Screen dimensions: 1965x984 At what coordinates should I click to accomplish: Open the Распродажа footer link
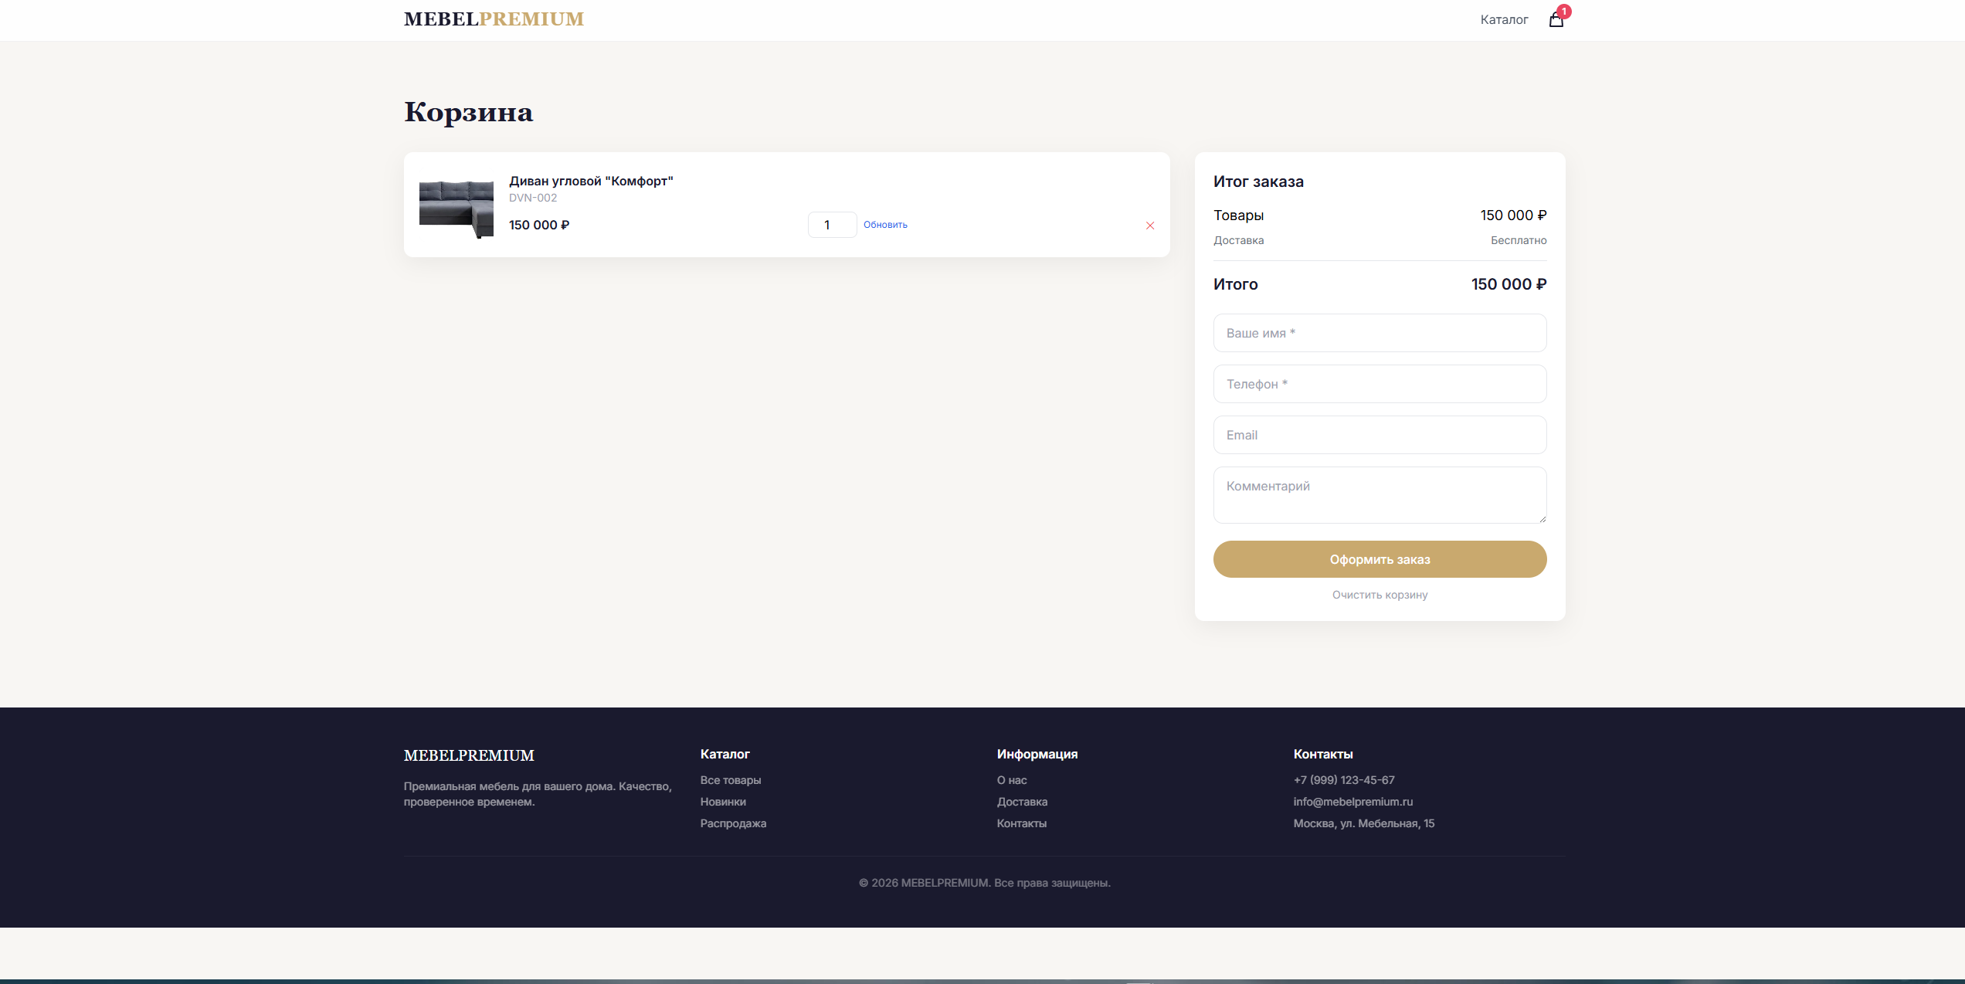tap(733, 823)
